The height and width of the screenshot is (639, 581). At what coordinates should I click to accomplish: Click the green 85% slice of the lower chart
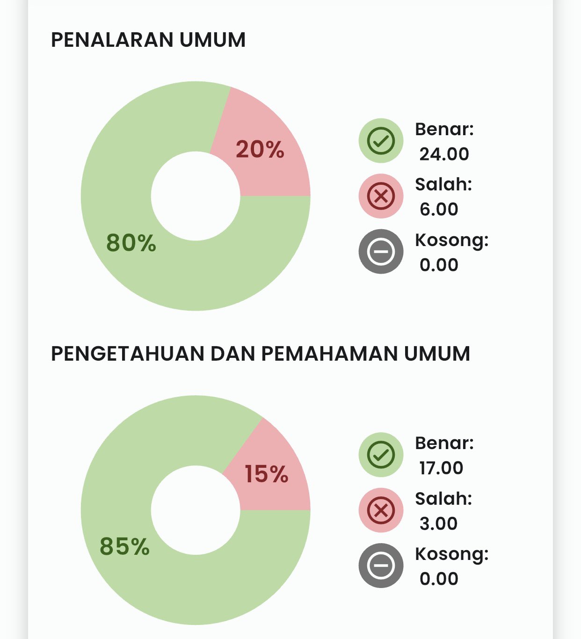pos(124,546)
